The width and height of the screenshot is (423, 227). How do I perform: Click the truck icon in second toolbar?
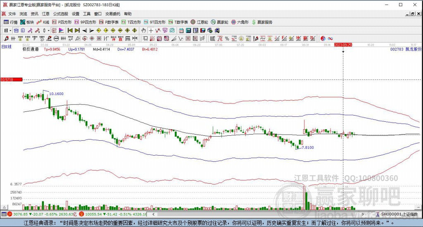(217, 31)
